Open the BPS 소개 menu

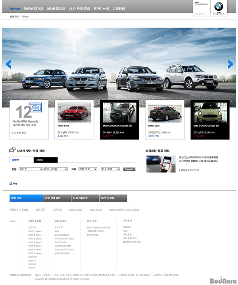101,9
